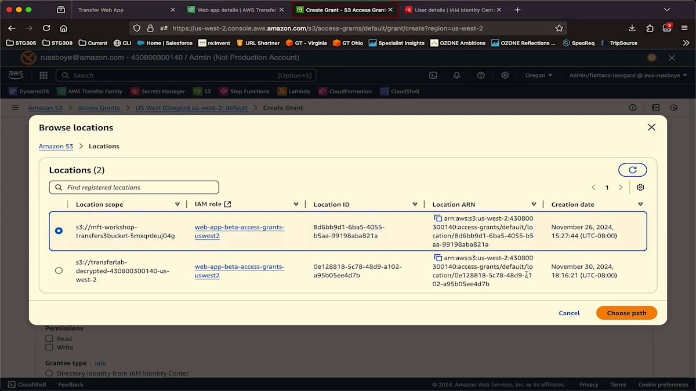Image resolution: width=696 pixels, height=391 pixels.
Task: Click the AWS logo
Action: pos(16,75)
